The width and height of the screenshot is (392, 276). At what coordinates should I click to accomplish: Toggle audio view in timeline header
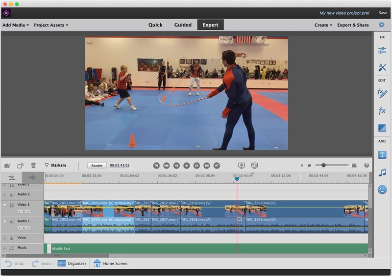(x=32, y=177)
